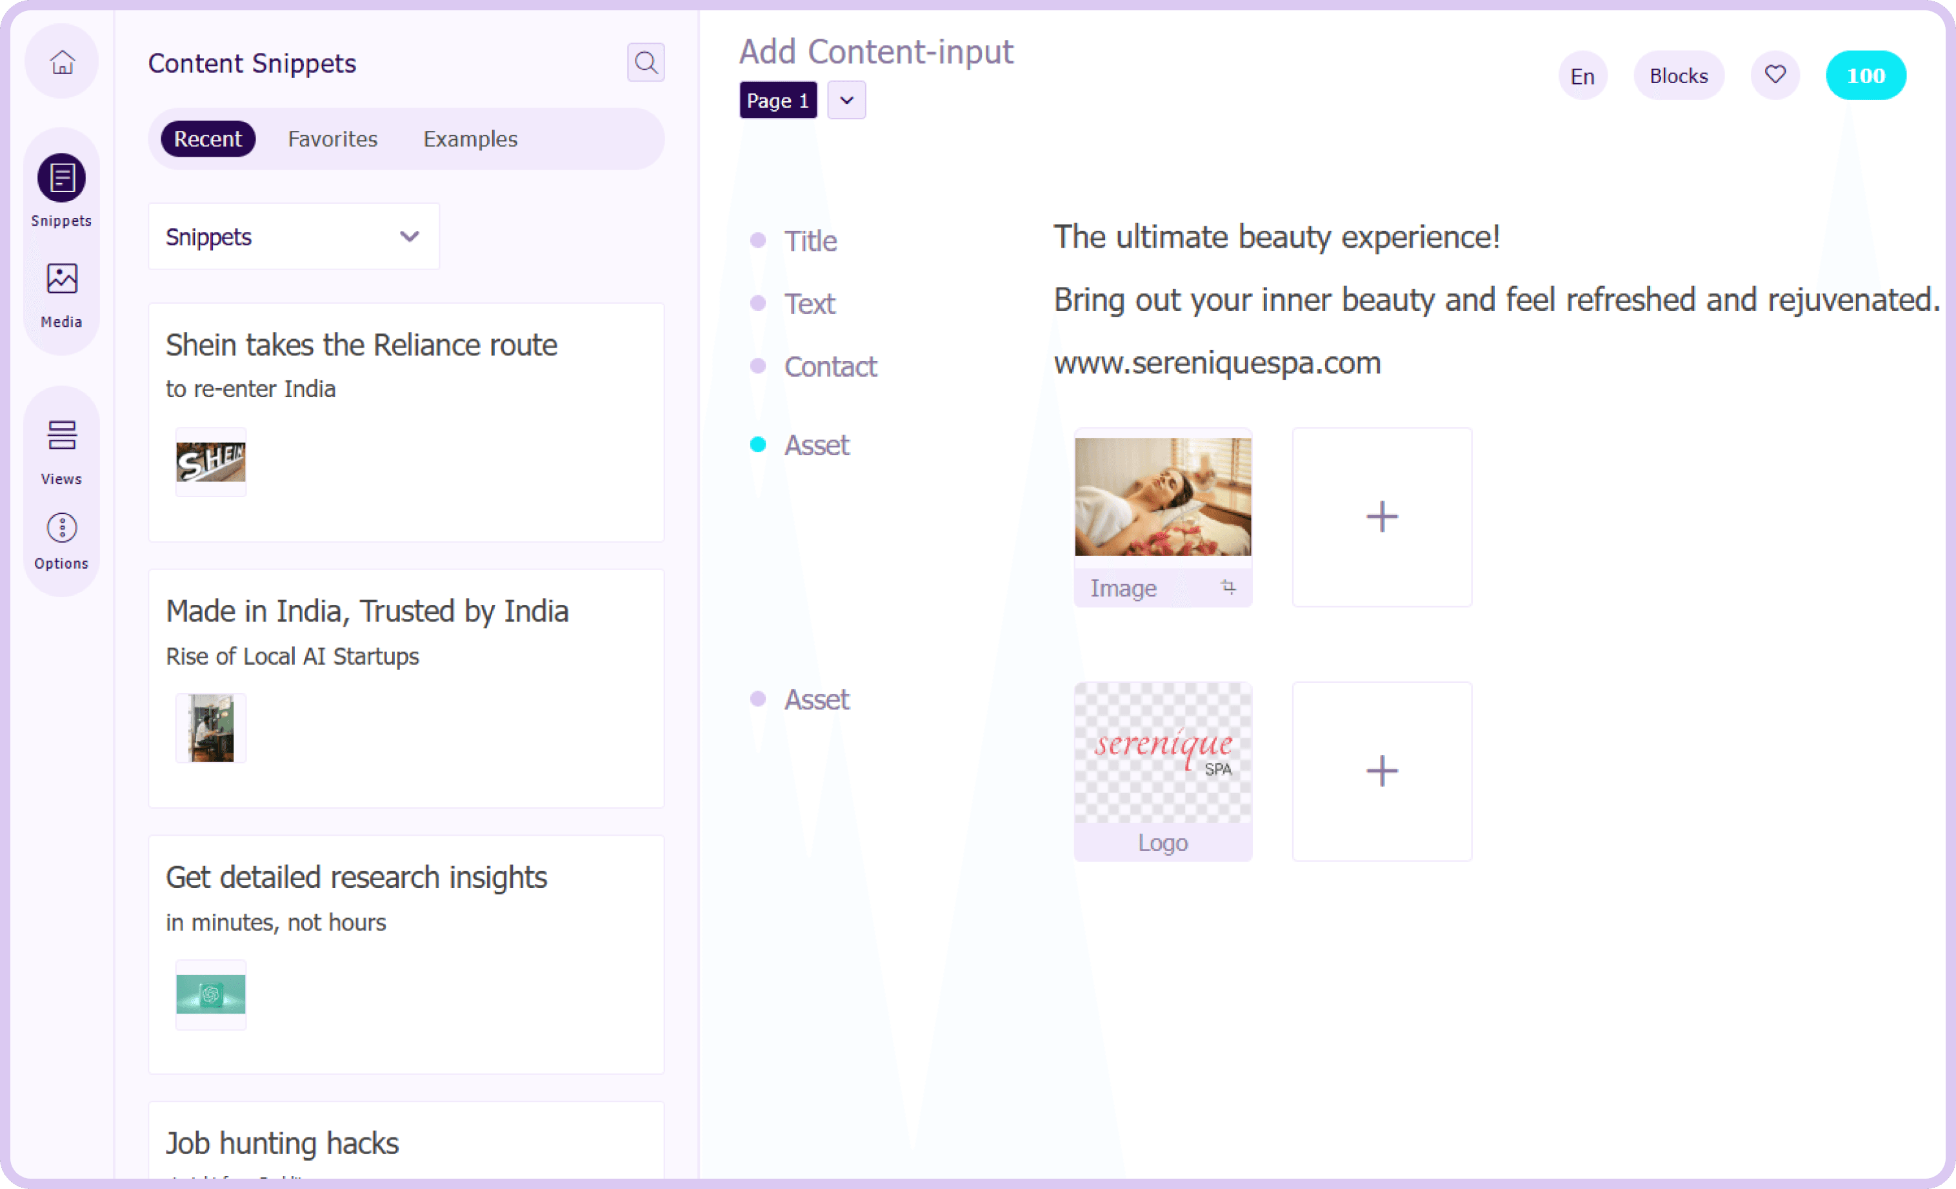
Task: Click the 'Content Snippets' panel heading
Action: (x=252, y=63)
